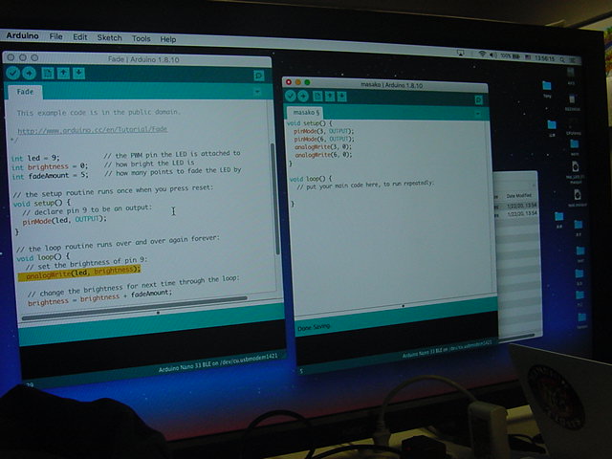Click the line 'int led = 9;'
Viewport: 612px width, 459px height.
tap(35, 158)
